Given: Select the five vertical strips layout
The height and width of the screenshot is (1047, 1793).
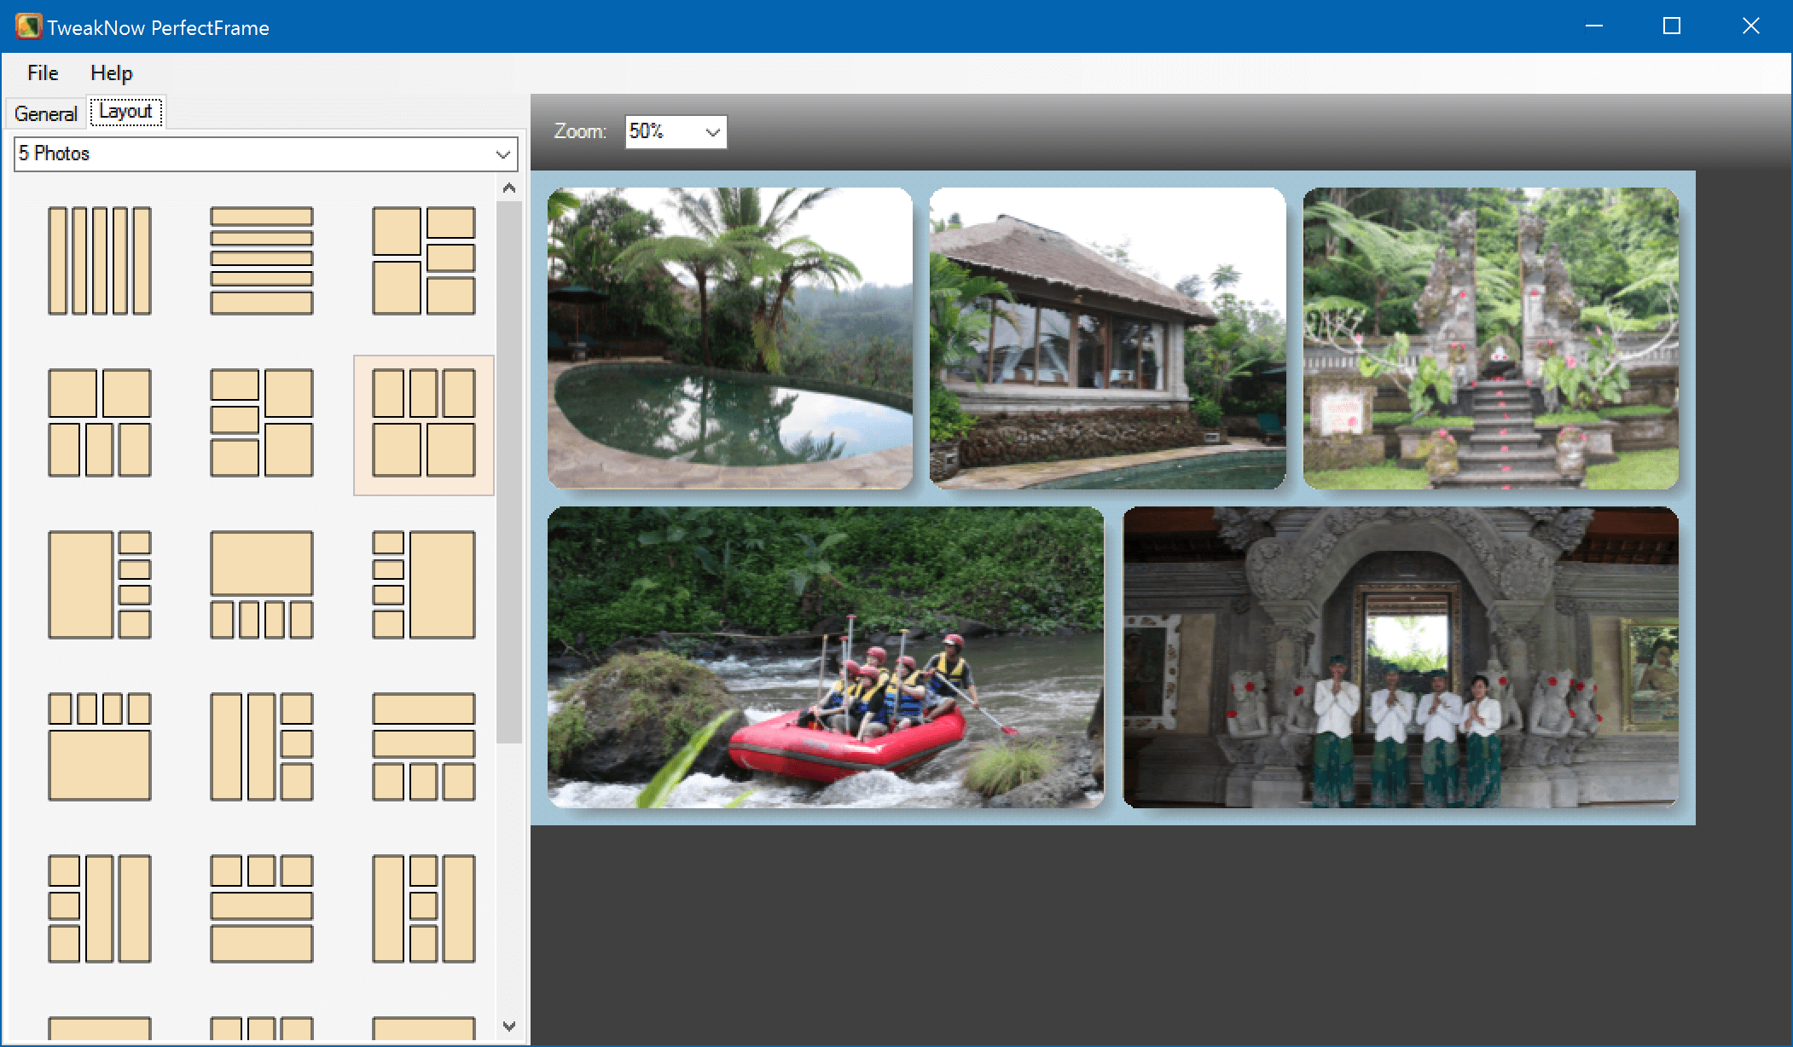Looking at the screenshot, I should 100,261.
